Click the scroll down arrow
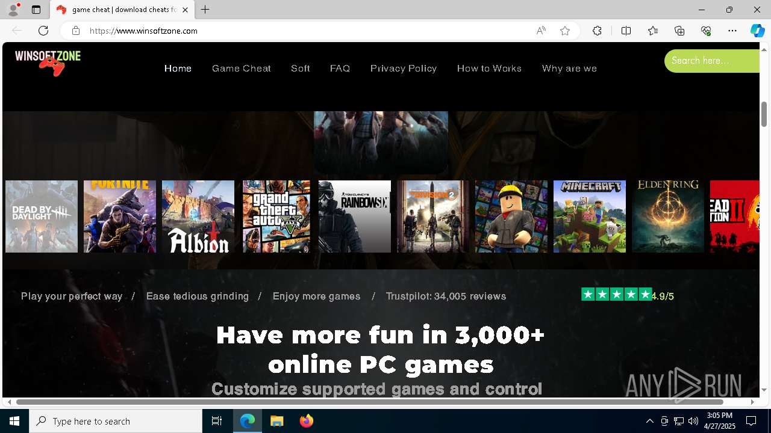The height and width of the screenshot is (433, 771). point(764,390)
